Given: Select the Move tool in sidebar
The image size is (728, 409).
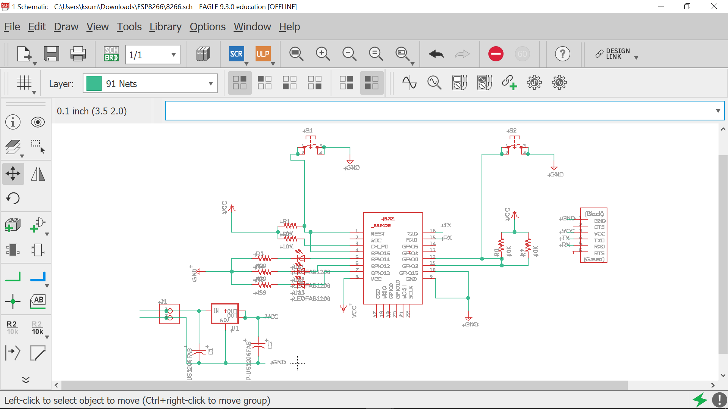Looking at the screenshot, I should [13, 174].
